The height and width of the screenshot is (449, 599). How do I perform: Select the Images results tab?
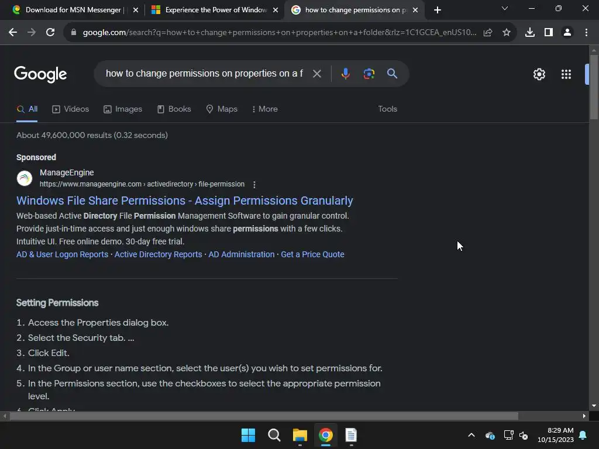click(123, 109)
